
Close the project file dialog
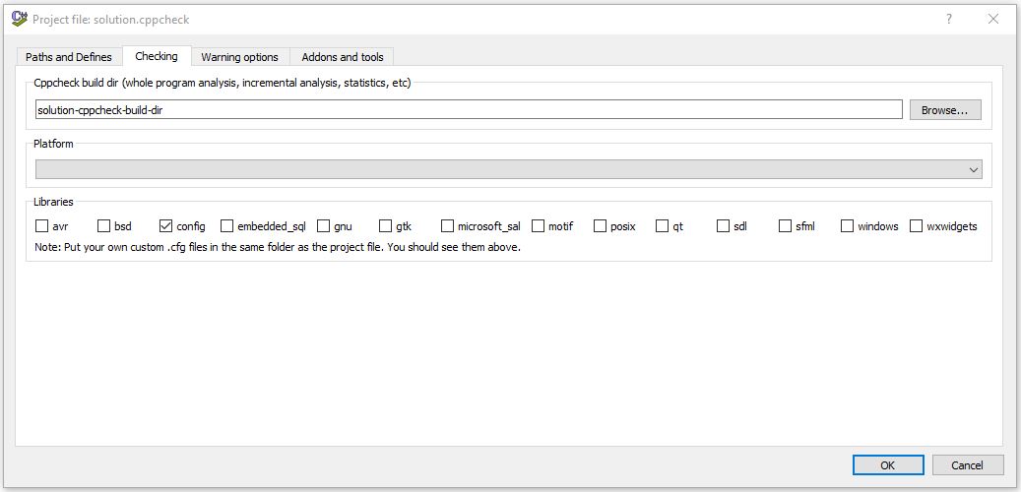tap(993, 19)
